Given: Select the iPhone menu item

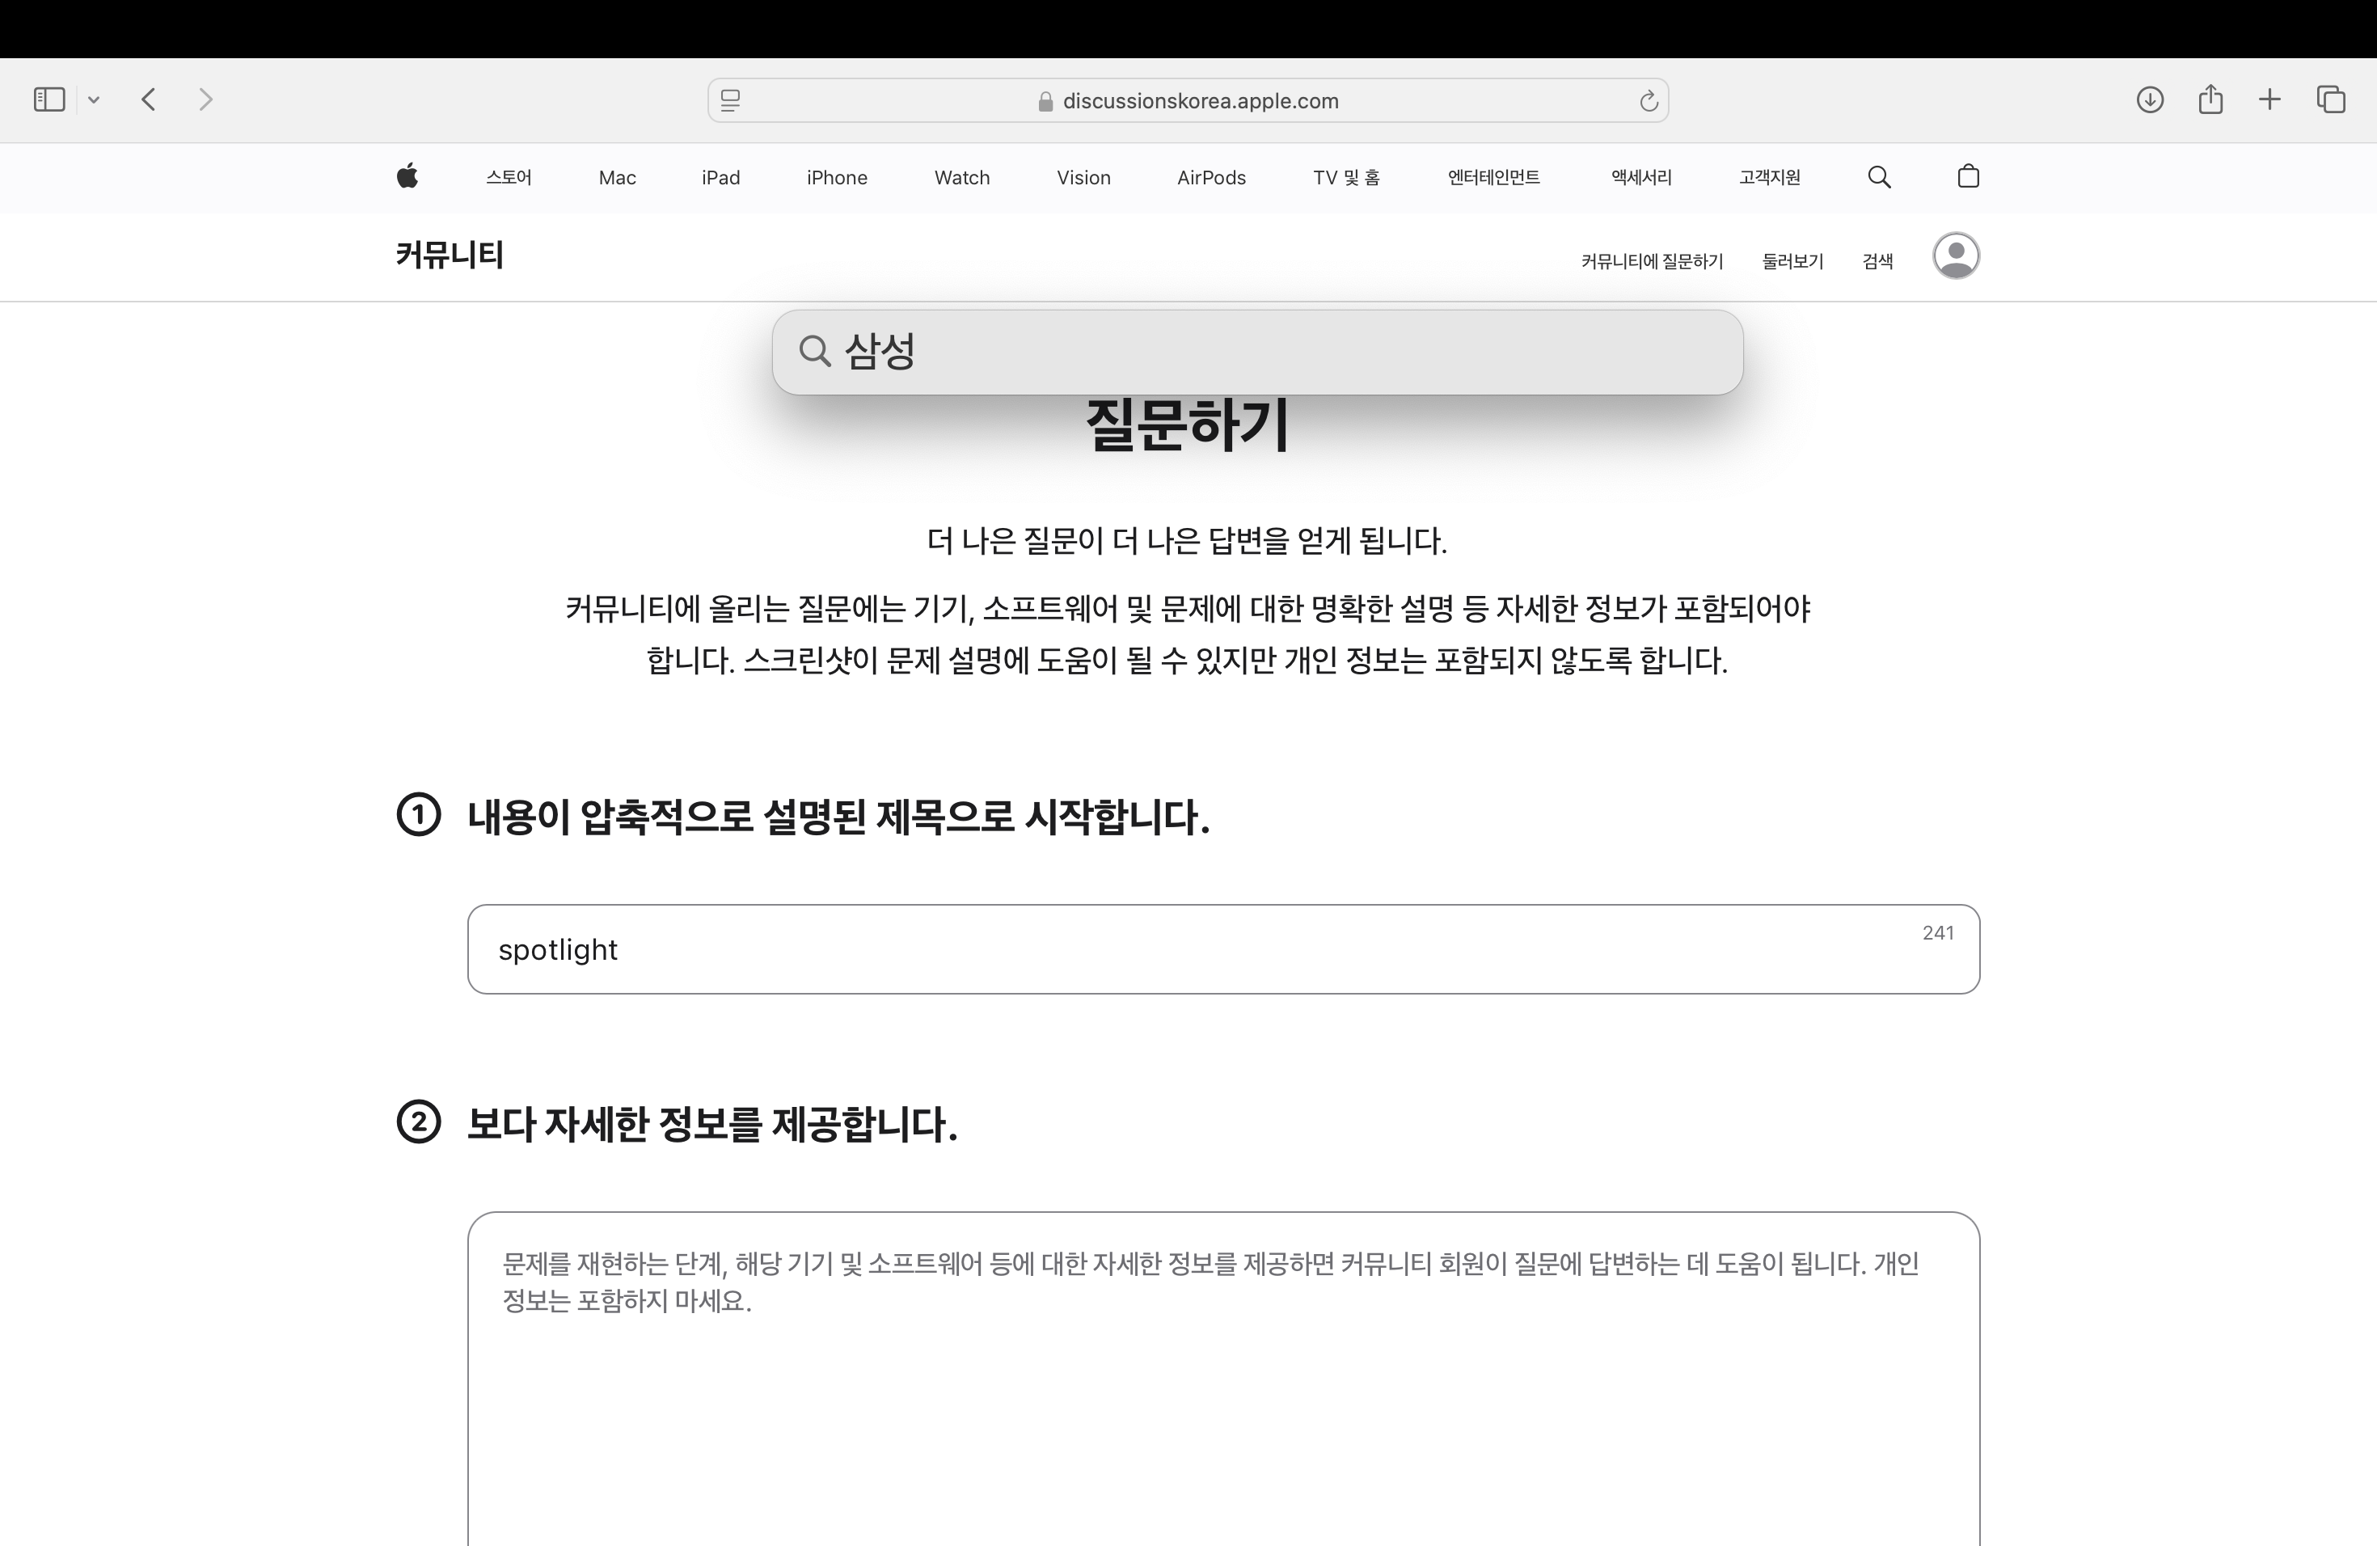Looking at the screenshot, I should [x=836, y=178].
